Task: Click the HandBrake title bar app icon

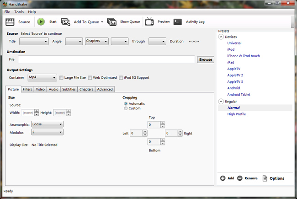Action: pos(5,4)
